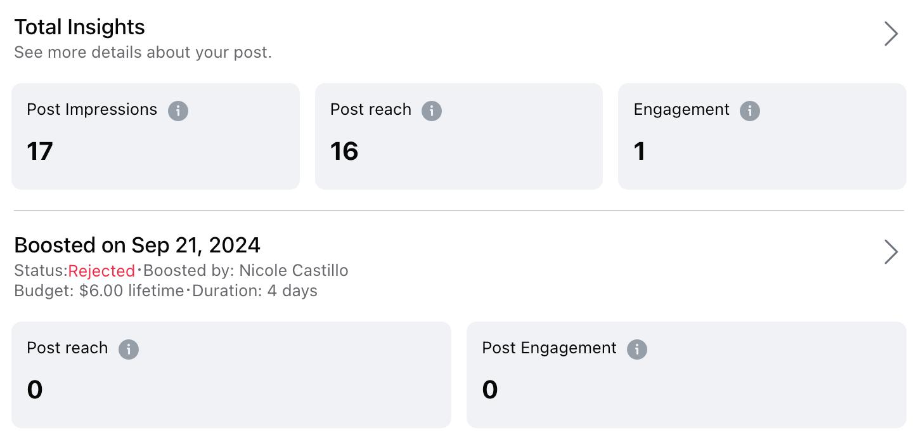Expand Total Insights with its right chevron
923x444 pixels.
pyautogui.click(x=891, y=34)
